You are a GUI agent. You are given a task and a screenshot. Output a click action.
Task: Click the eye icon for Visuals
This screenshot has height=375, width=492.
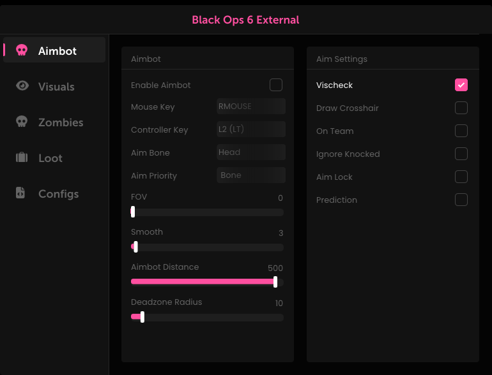pos(22,86)
